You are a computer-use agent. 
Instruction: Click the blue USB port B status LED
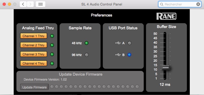tap(129, 55)
